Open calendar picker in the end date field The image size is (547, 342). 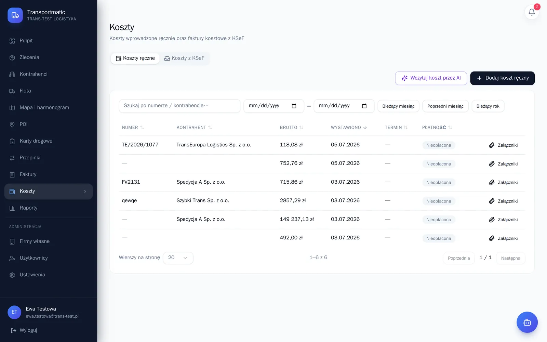click(x=364, y=106)
